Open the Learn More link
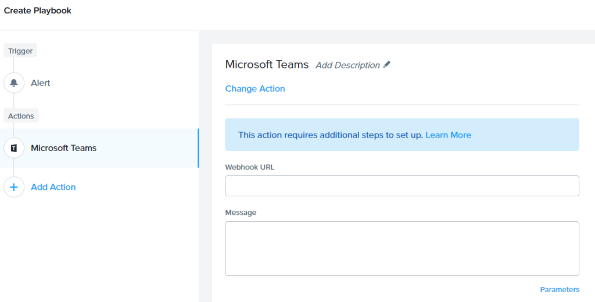The image size is (595, 302). [448, 135]
